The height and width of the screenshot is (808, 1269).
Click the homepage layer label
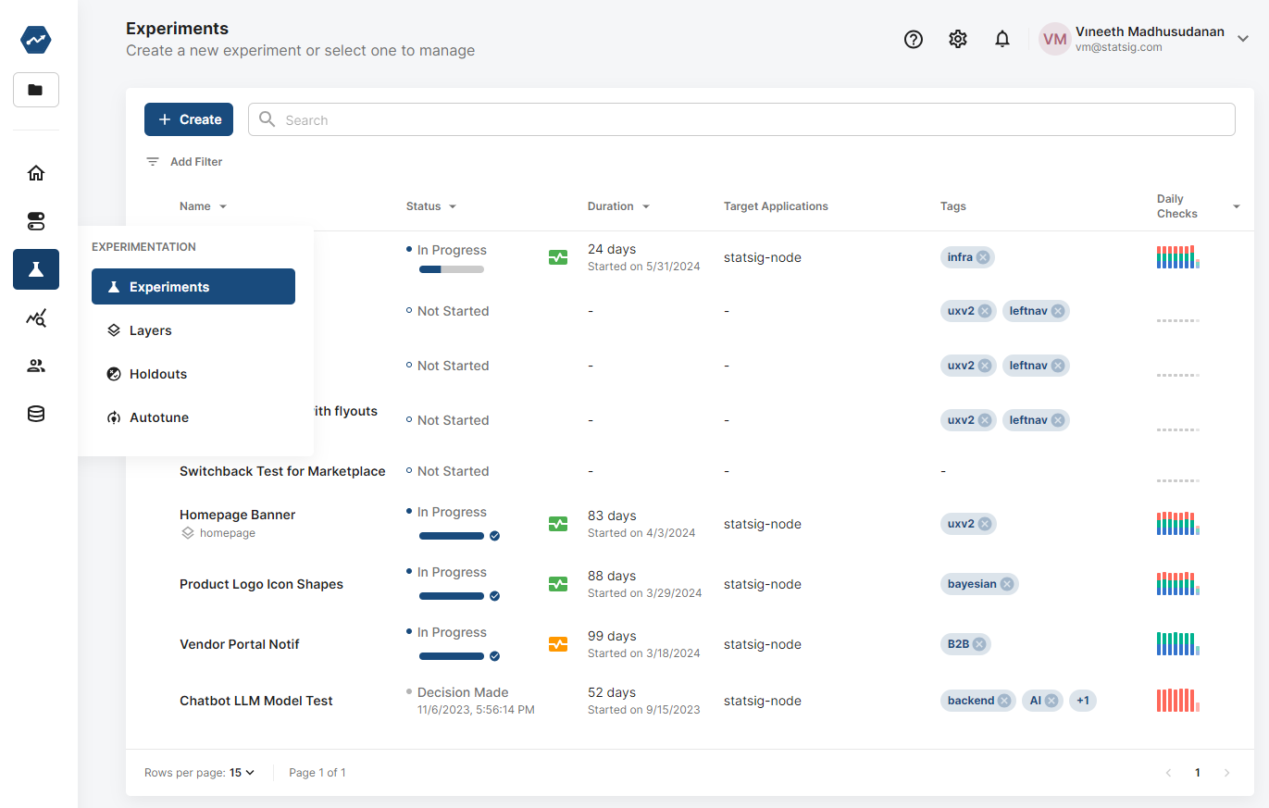(x=228, y=533)
